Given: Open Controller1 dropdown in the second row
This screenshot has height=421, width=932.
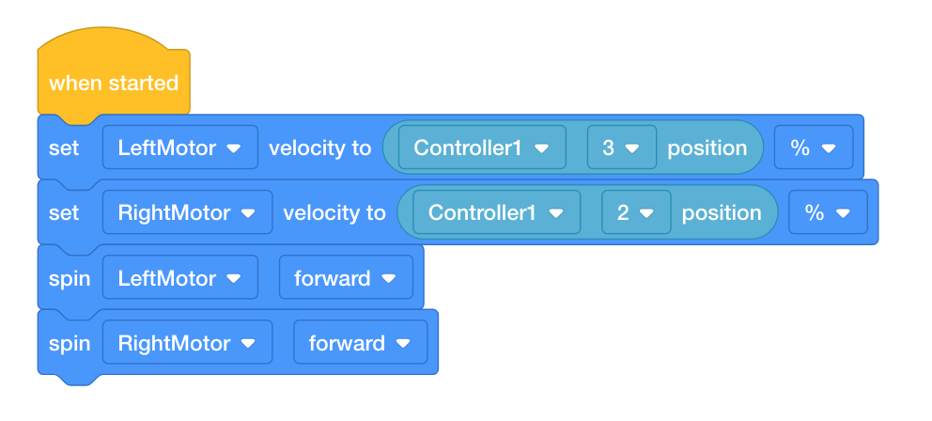Looking at the screenshot, I should tap(496, 212).
